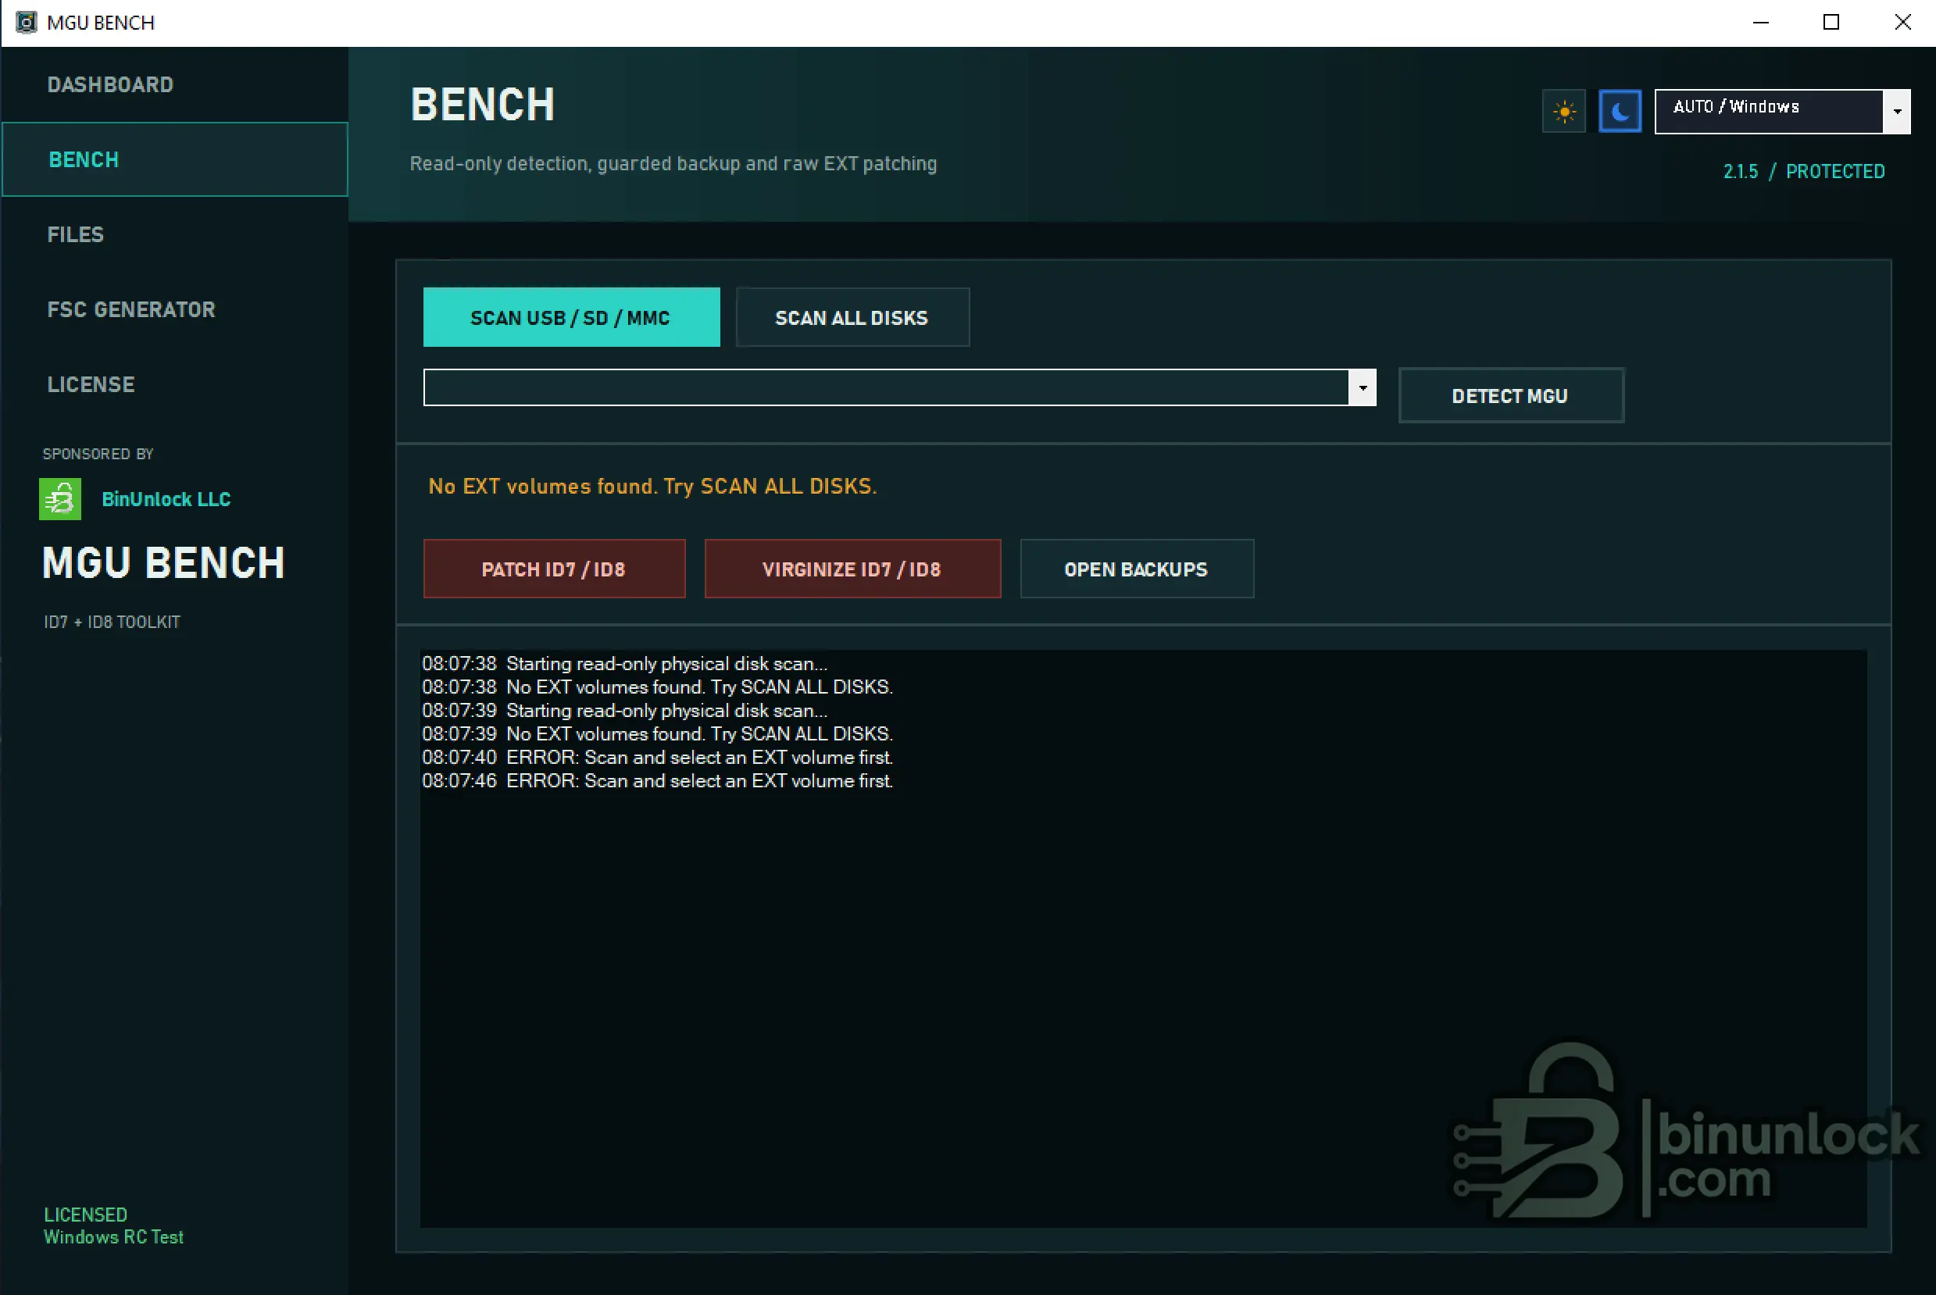The image size is (1936, 1295).
Task: Expand the volume list dropdown arrow
Action: 1363,387
